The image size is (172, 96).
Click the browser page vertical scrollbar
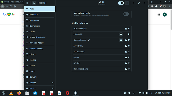tap(171, 20)
